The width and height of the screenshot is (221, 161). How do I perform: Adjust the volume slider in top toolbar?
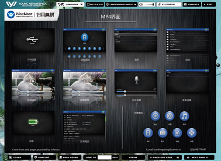tap(148, 4)
